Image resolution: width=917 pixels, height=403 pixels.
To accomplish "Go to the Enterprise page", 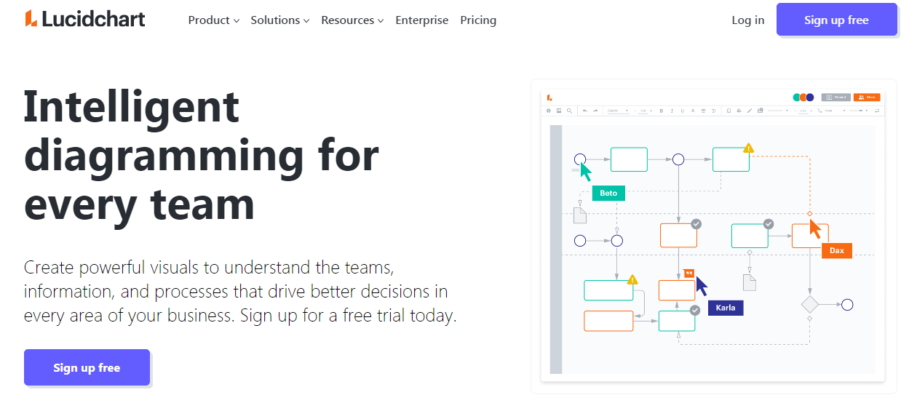I will (x=422, y=20).
